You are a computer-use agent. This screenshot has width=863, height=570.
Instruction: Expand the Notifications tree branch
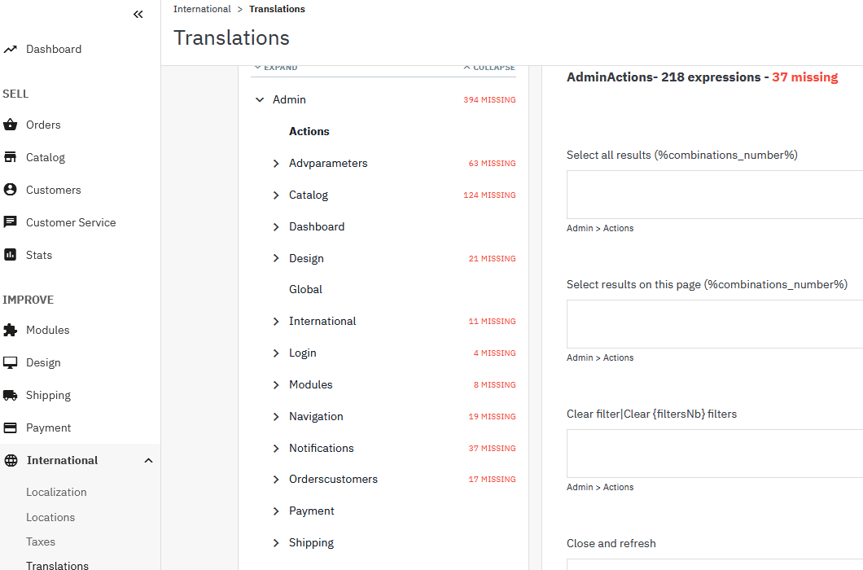276,449
